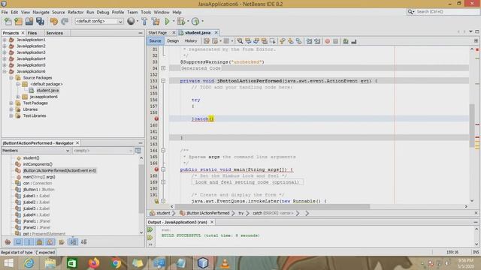Screen dimensions: 481x270
Task: Open Firefox from the taskbar
Action: (94, 263)
